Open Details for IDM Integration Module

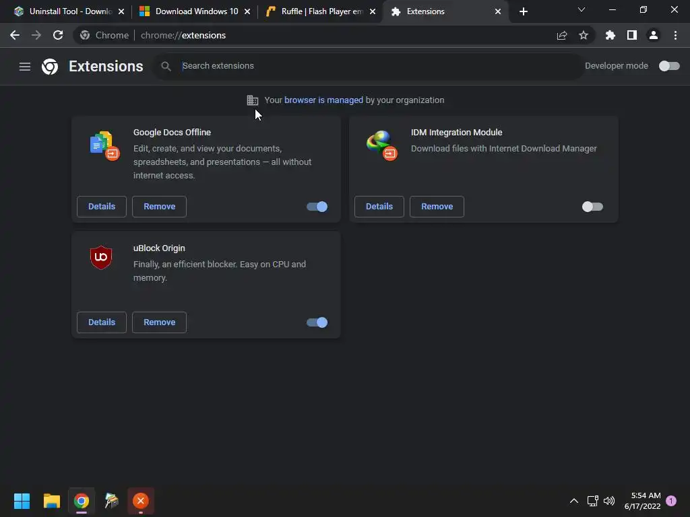click(x=379, y=207)
